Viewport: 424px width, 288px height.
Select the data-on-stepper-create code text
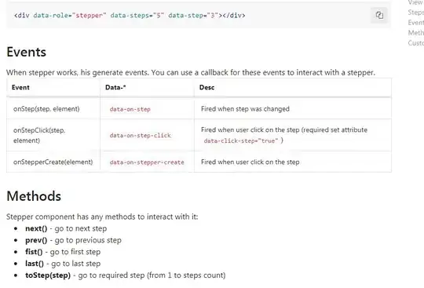pos(147,162)
